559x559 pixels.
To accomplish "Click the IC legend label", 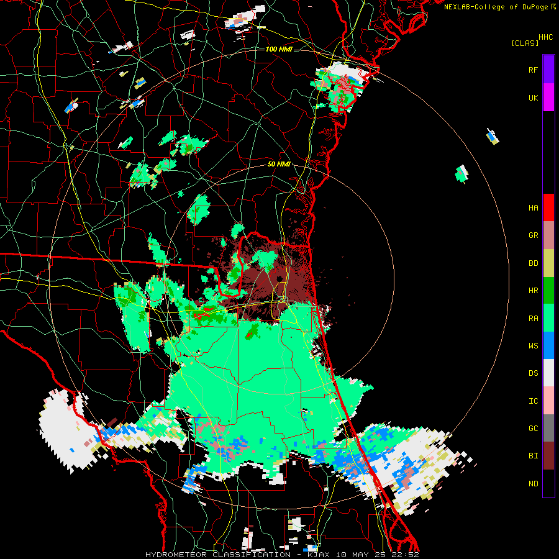I will click(x=534, y=401).
